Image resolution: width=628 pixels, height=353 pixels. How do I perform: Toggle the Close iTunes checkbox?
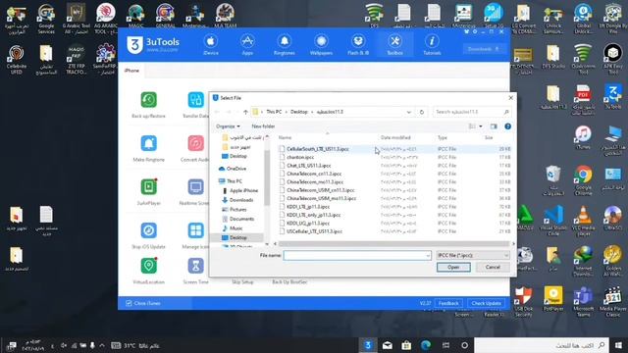pos(129,303)
